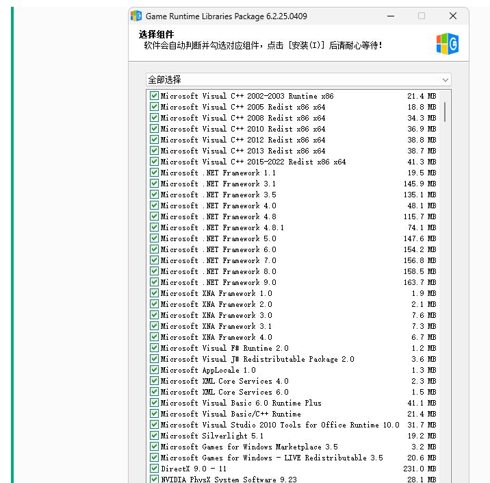Image resolution: width=490 pixels, height=483 pixels.
Task: Uncheck Visual C++ 2015-2022 Redist checkbox
Action: click(154, 162)
